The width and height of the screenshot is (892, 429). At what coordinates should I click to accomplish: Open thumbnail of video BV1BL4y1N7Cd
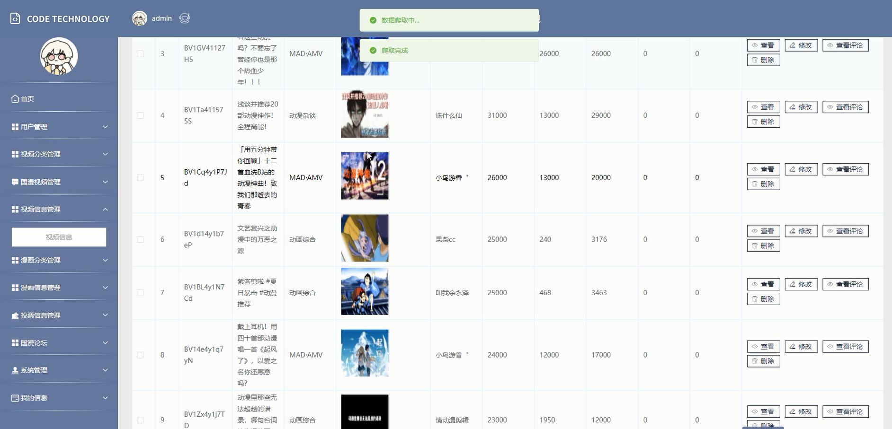(x=365, y=291)
